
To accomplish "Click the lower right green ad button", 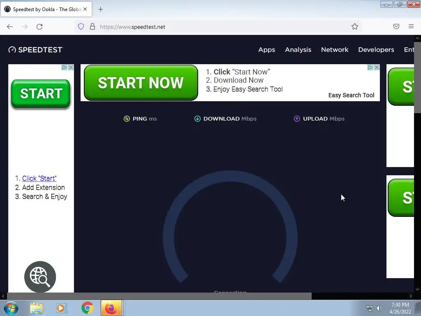I will click(400, 198).
